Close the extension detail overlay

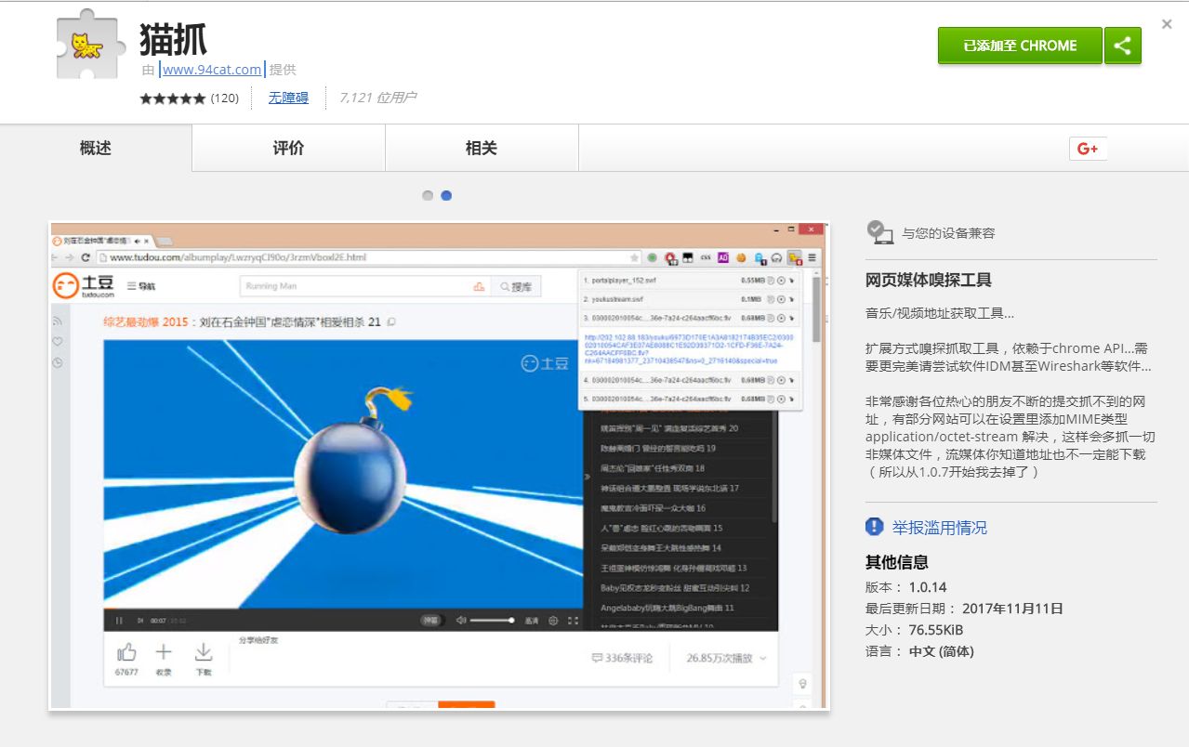tap(1167, 24)
